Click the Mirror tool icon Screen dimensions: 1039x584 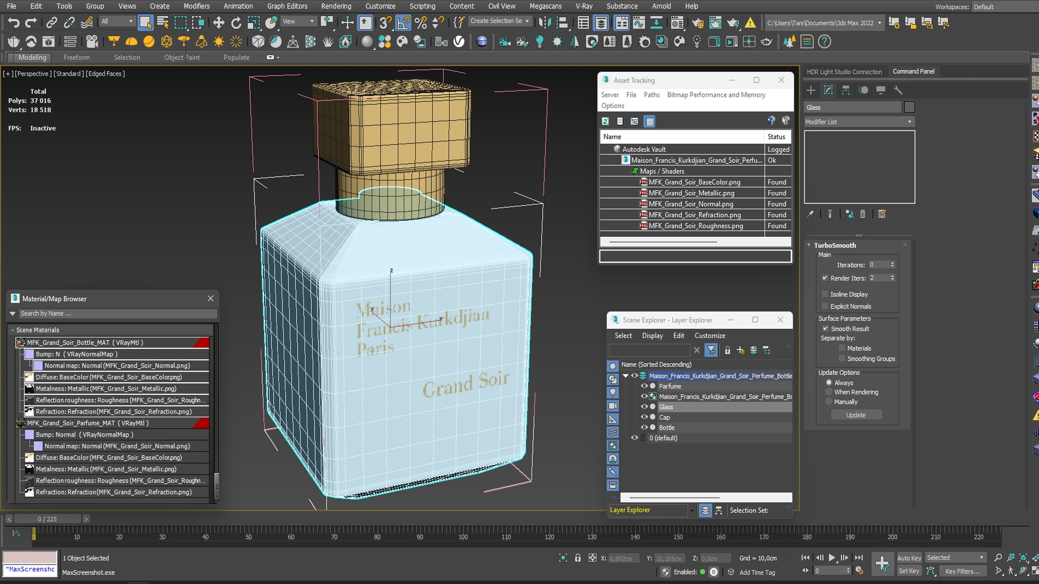[x=545, y=23]
